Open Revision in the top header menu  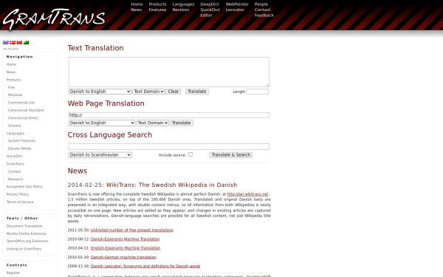point(181,10)
